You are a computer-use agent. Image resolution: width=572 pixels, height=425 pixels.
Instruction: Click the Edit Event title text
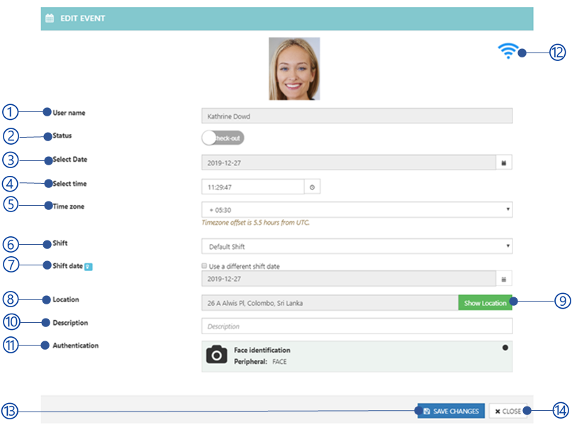(82, 18)
